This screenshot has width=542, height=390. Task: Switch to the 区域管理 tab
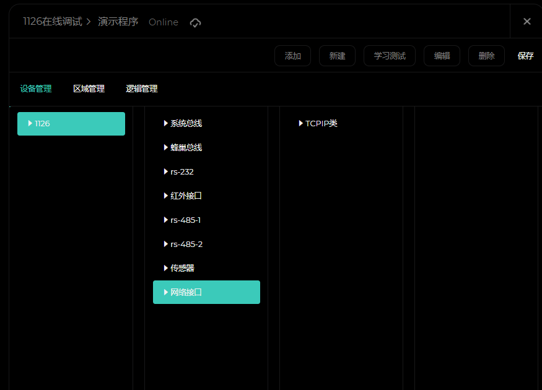[x=89, y=89]
